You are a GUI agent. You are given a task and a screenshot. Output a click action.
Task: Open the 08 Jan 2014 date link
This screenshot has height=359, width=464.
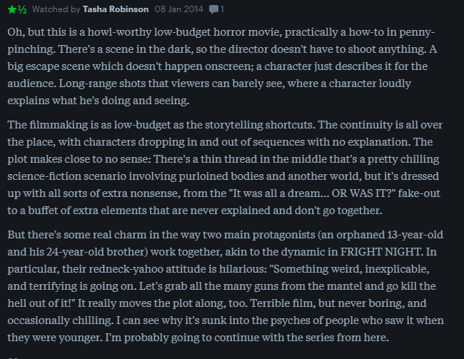point(178,9)
